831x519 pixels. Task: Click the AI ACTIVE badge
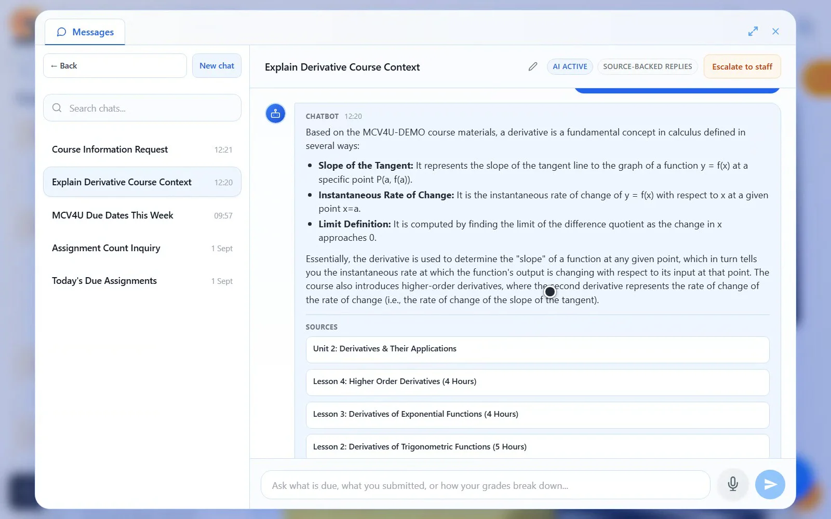point(570,66)
